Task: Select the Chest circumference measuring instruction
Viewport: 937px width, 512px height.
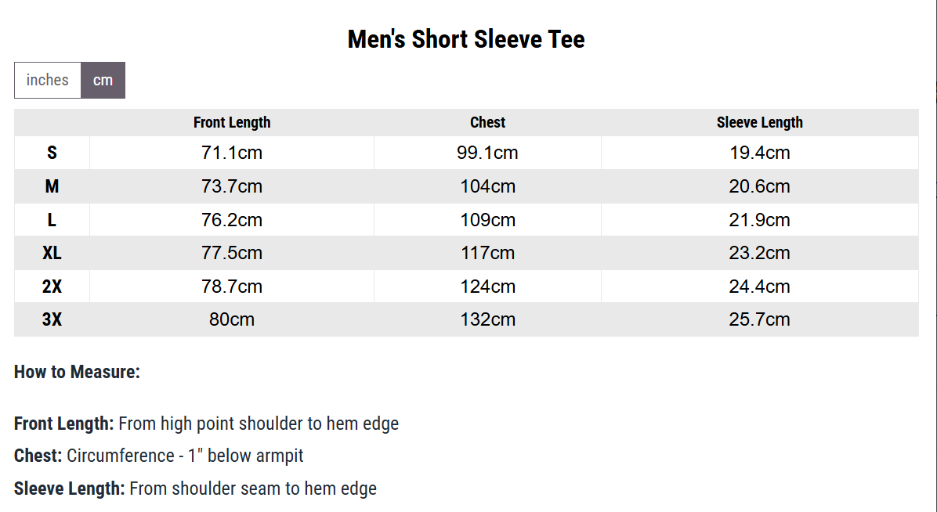Action: 159,456
